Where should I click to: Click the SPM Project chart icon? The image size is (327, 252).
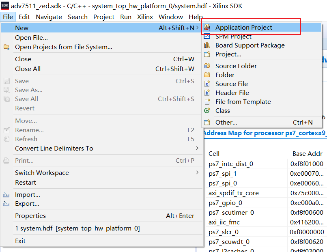(x=207, y=36)
